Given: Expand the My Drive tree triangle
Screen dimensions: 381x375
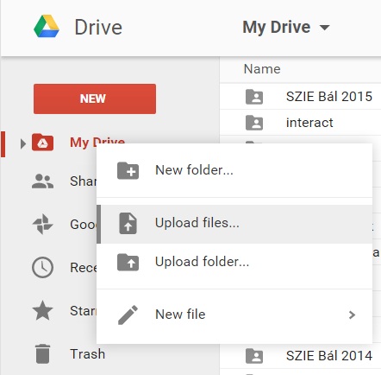Looking at the screenshot, I should click(x=23, y=143).
